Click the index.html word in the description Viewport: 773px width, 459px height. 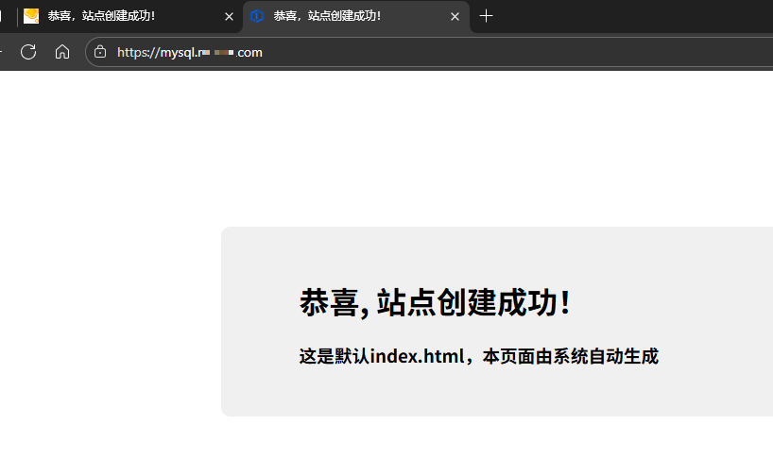[418, 356]
